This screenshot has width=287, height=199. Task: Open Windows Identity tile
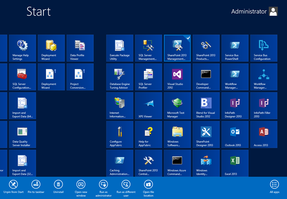206,163
